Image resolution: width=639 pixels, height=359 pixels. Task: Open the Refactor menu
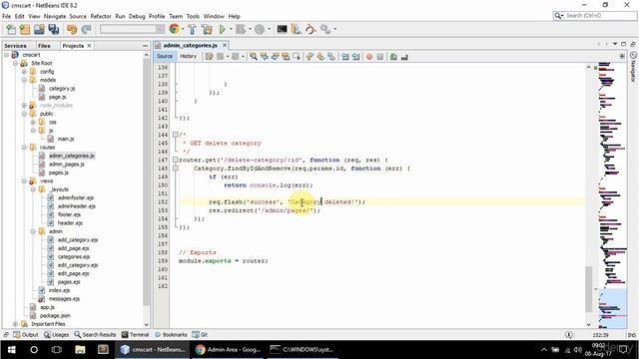pyautogui.click(x=101, y=16)
